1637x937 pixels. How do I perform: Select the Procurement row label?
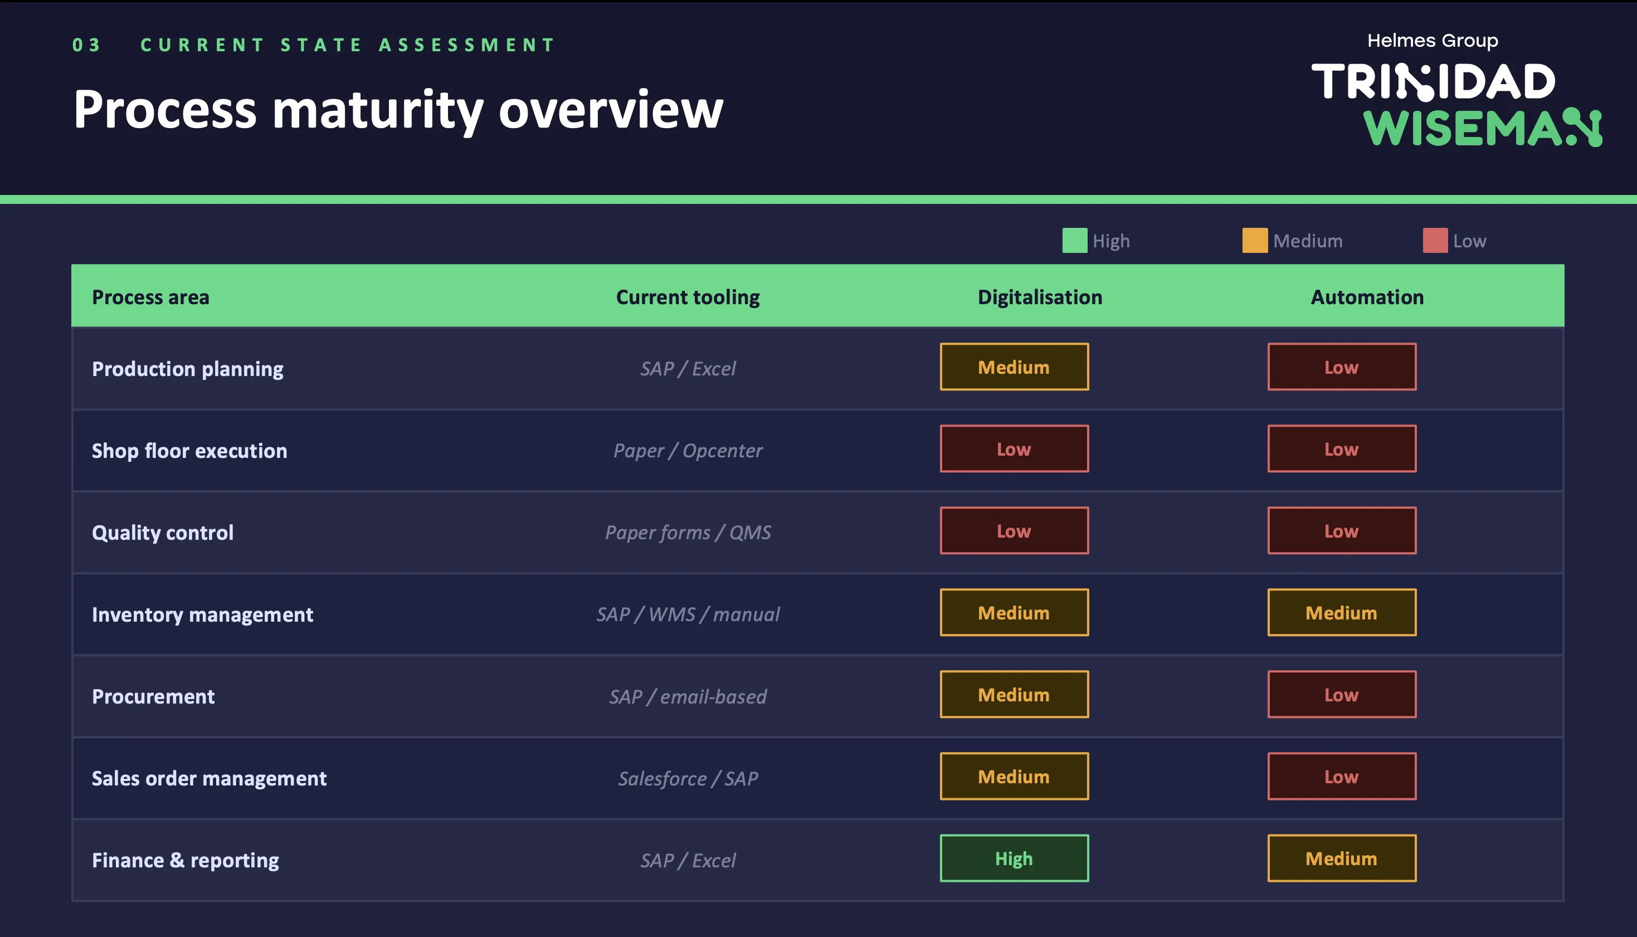[x=153, y=696]
